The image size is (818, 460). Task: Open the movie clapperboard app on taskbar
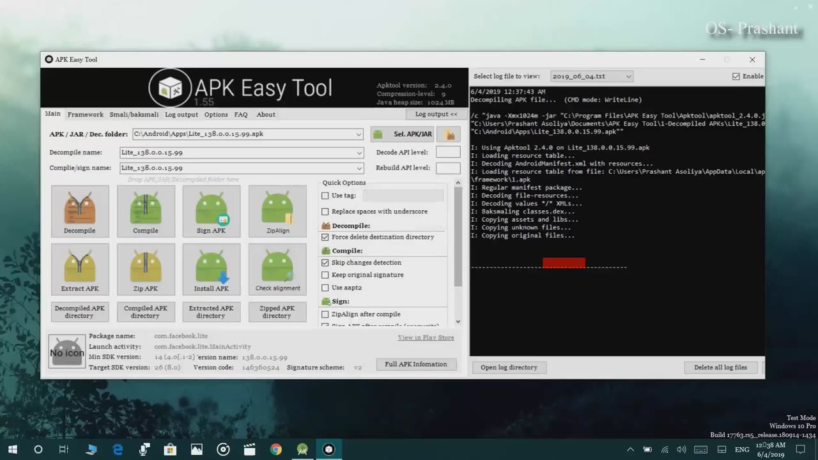click(x=249, y=449)
